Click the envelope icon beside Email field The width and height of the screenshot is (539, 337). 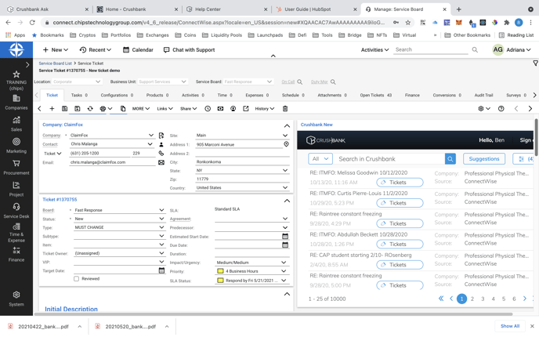pos(161,162)
